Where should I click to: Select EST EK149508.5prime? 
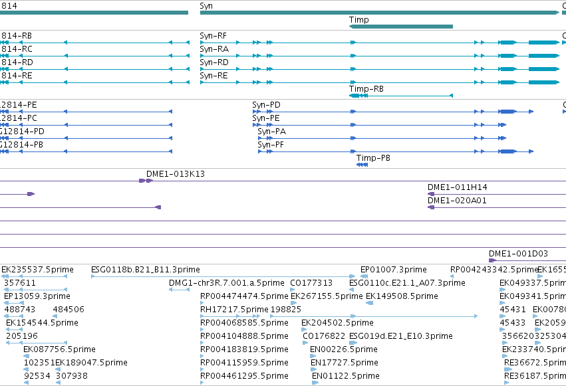coord(402,296)
